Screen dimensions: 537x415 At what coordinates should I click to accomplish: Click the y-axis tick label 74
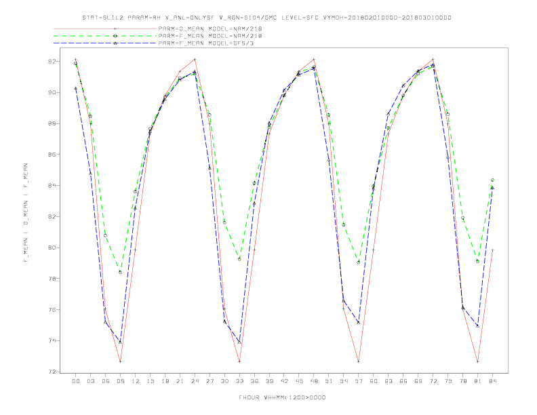(x=52, y=340)
